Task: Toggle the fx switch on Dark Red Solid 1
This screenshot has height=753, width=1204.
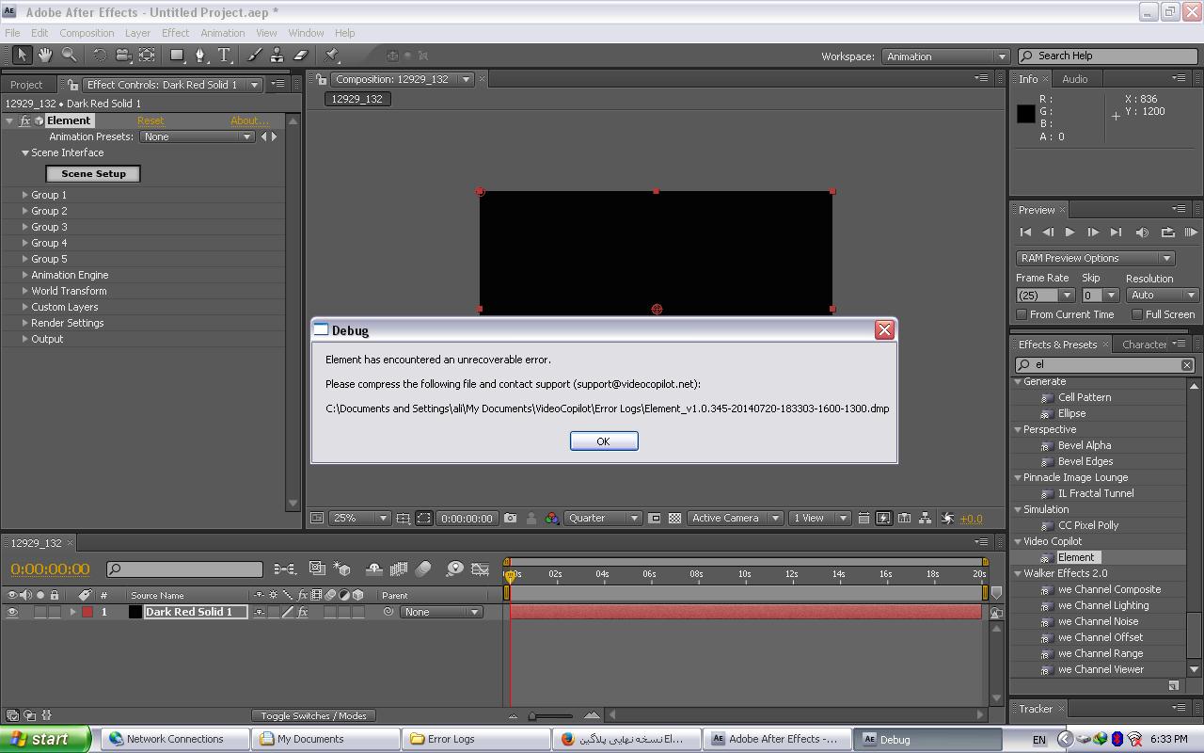Action: pyautogui.click(x=303, y=612)
